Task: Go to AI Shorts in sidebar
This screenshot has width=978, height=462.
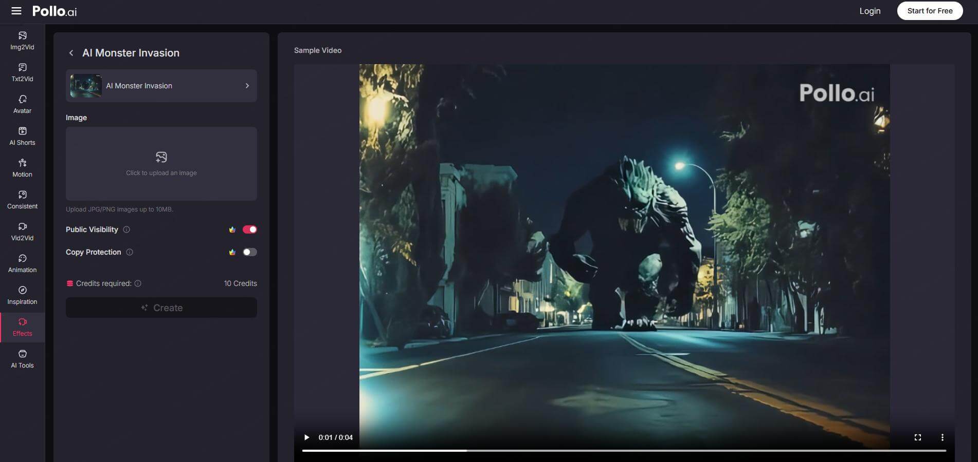Action: [22, 136]
